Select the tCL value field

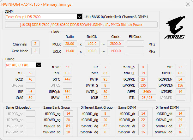click(x=31, y=73)
